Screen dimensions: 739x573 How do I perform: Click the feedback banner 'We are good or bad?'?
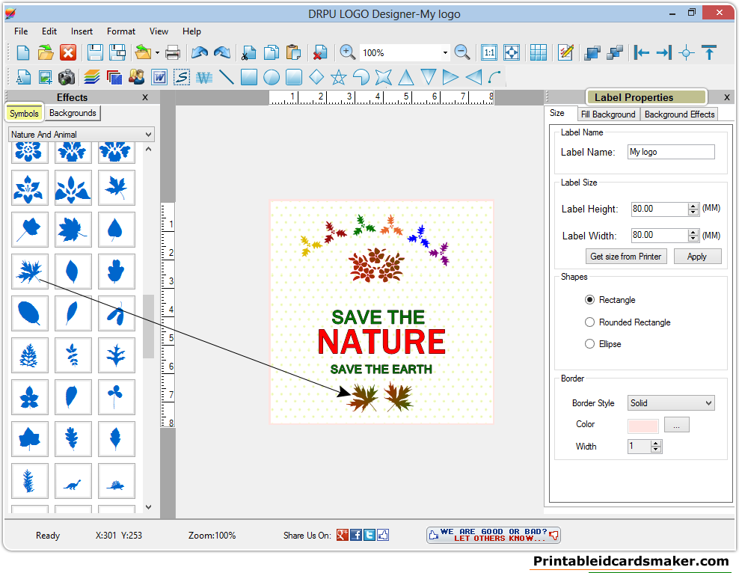pos(494,535)
